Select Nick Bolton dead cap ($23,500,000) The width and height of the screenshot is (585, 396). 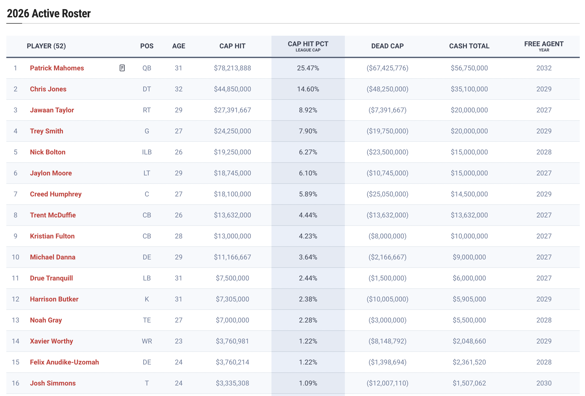tap(387, 152)
